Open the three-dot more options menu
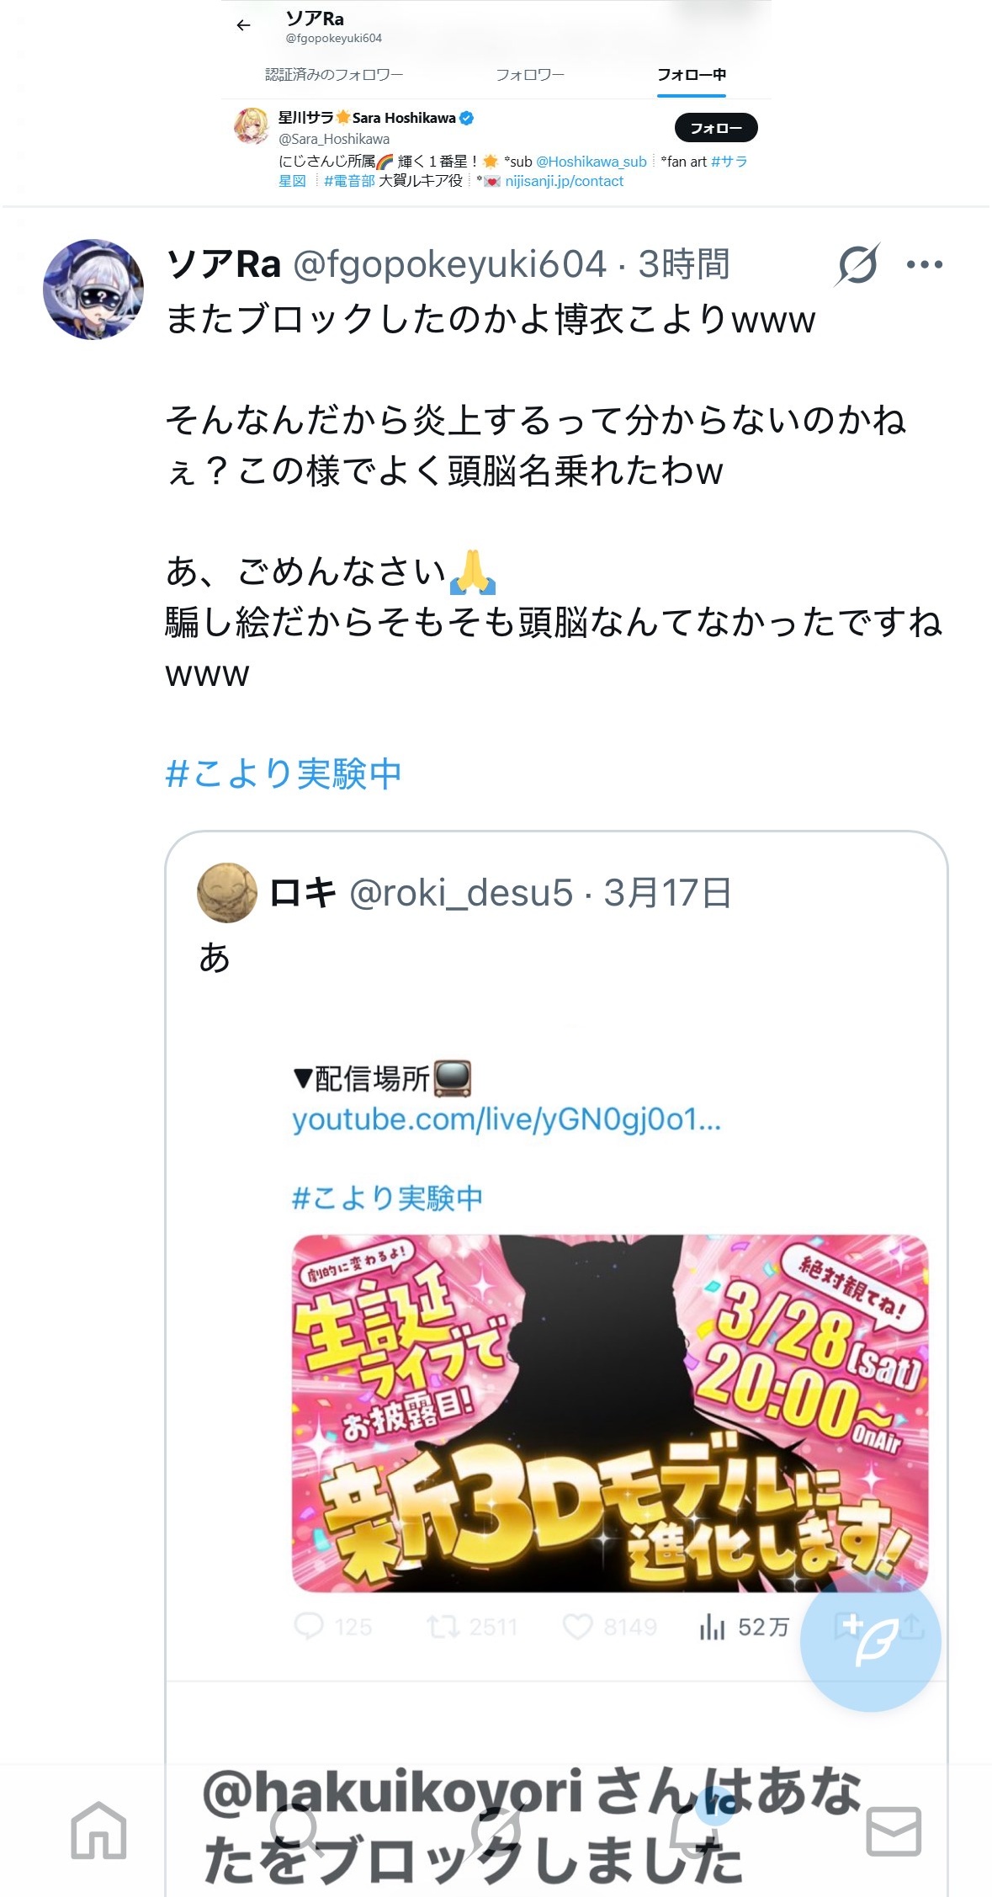 [x=925, y=265]
